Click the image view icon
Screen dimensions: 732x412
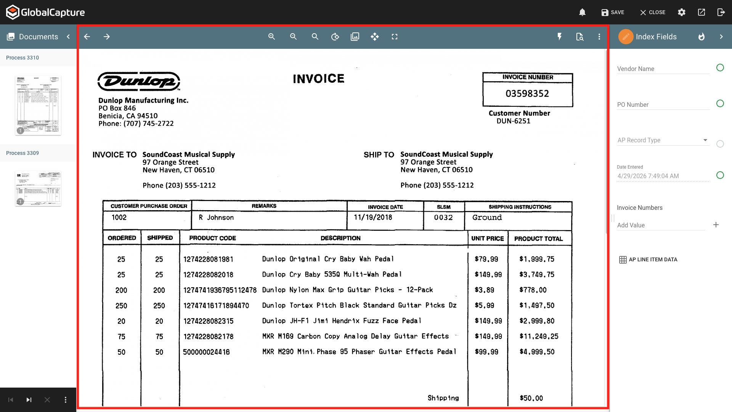(355, 37)
